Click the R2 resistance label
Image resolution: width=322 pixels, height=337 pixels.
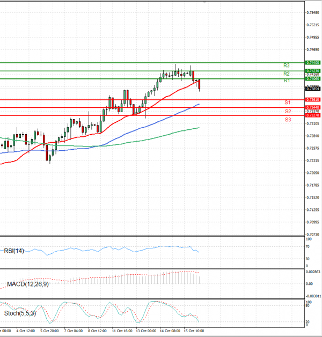click(x=287, y=74)
